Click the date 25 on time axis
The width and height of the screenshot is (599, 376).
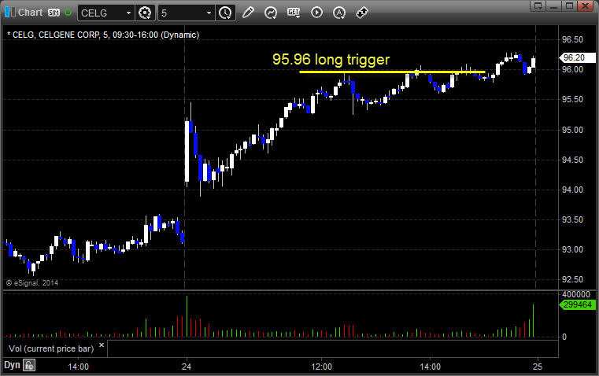(538, 367)
